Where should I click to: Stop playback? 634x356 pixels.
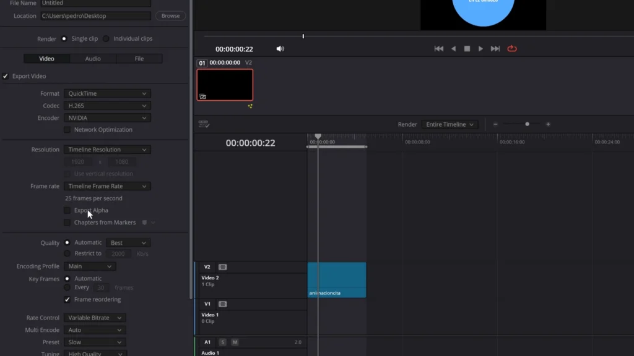(x=467, y=49)
